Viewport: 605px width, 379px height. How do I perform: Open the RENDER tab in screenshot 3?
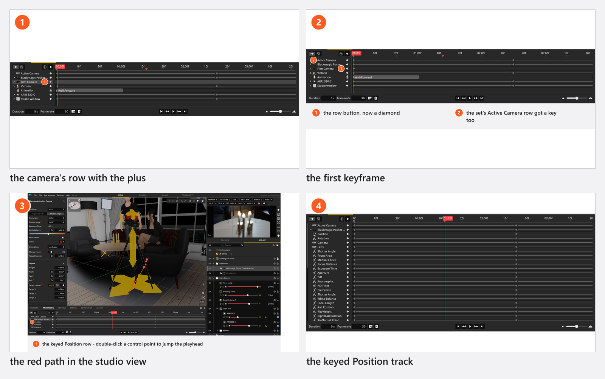[x=143, y=195]
